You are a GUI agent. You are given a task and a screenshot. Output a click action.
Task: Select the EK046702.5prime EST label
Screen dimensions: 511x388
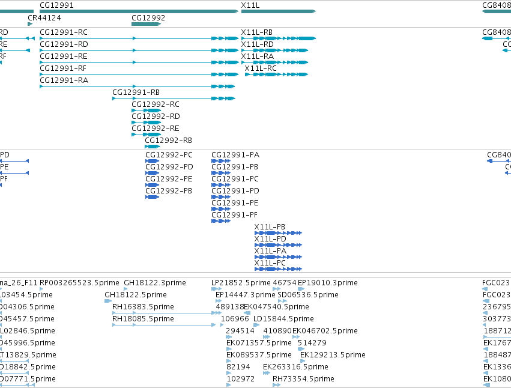(x=325, y=332)
